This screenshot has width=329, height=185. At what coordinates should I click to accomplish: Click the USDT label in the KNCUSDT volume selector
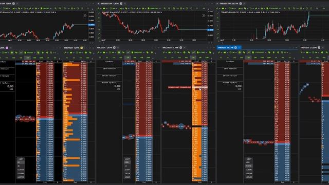[127, 159]
